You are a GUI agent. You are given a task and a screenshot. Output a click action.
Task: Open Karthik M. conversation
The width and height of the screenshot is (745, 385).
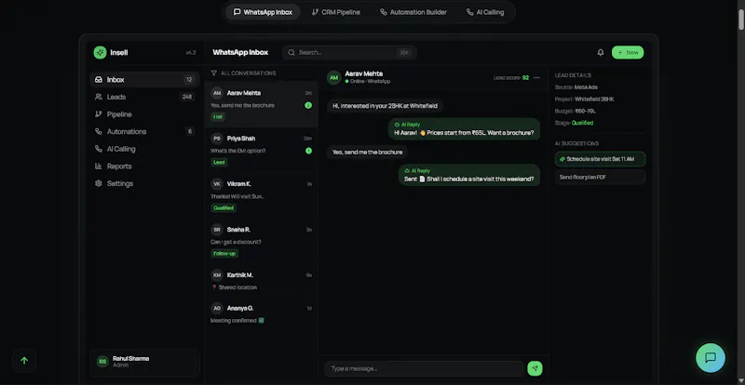click(262, 281)
